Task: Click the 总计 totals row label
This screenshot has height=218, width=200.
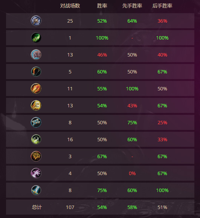Action: (x=37, y=207)
